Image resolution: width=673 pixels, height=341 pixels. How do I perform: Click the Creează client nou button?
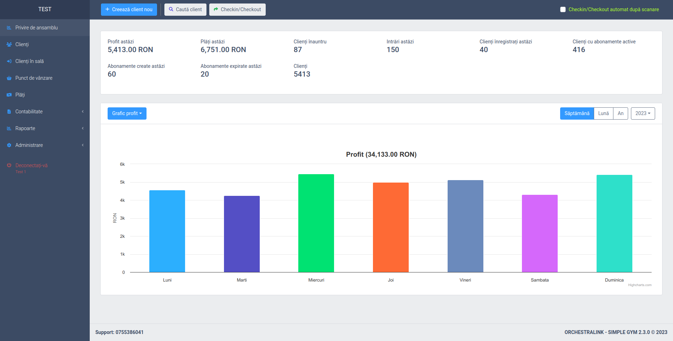tap(129, 9)
